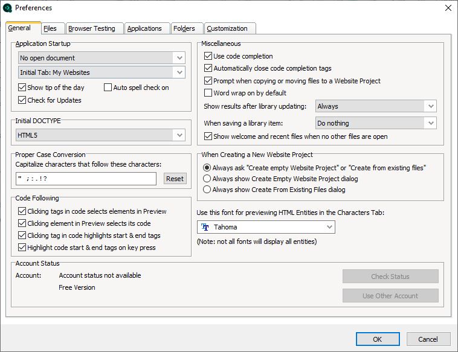Open the Always results dropdown
This screenshot has width=458, height=352.
tap(376, 106)
